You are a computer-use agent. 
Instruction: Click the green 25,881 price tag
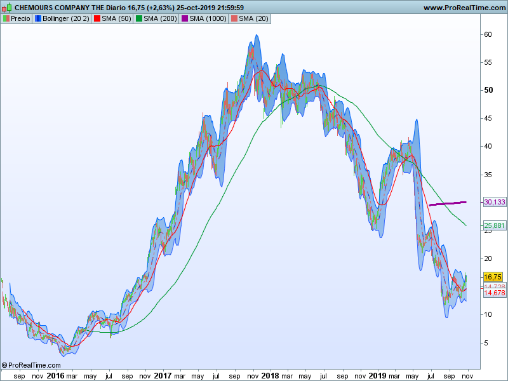[495, 225]
